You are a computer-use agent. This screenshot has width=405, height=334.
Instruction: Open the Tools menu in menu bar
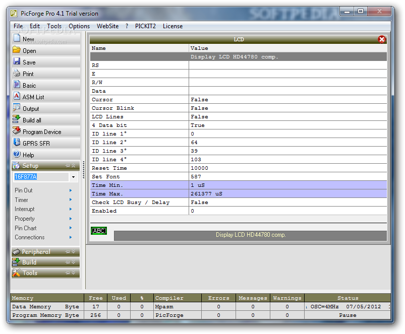54,26
